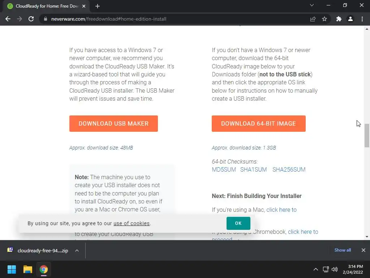
Task: Open the SHA256SUM checksum link
Action: tap(289, 169)
